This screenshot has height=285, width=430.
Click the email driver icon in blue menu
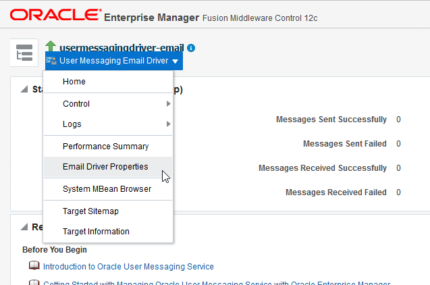51,61
